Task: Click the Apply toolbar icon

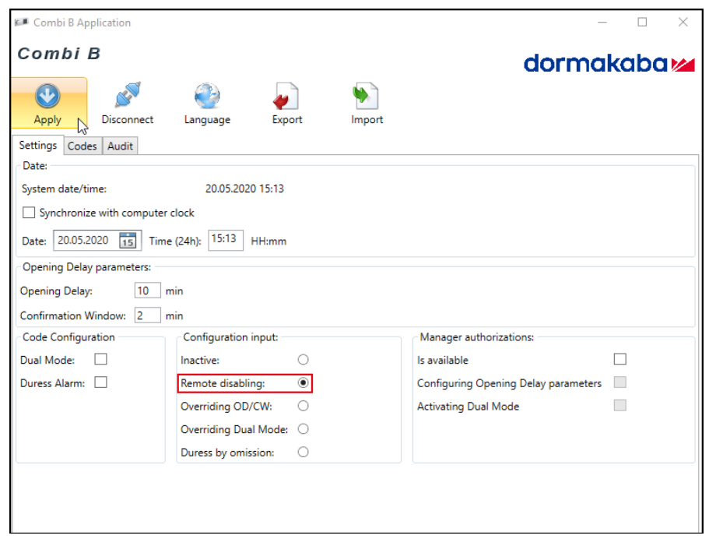Action: pyautogui.click(x=48, y=97)
